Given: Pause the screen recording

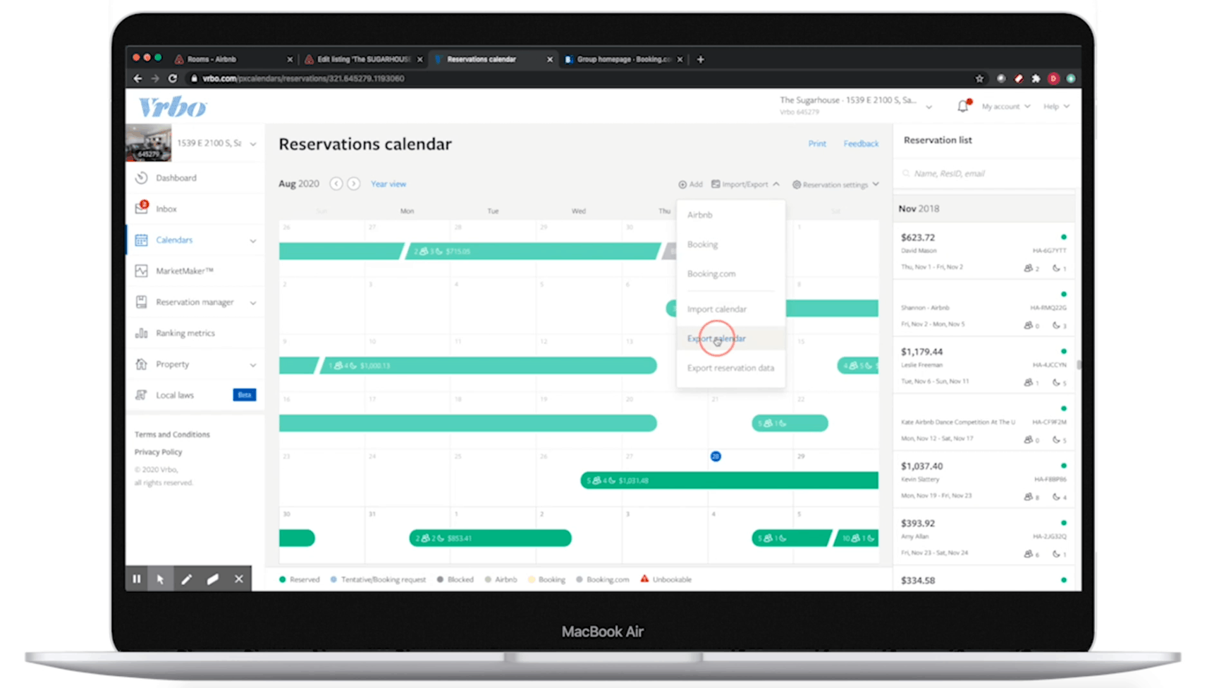Looking at the screenshot, I should [x=137, y=579].
